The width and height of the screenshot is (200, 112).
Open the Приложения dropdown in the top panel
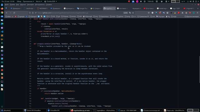(28, 1)
